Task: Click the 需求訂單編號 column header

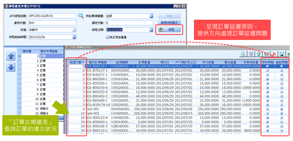Action: tap(98, 62)
